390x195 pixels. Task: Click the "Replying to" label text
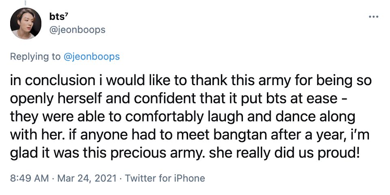[x=35, y=56]
